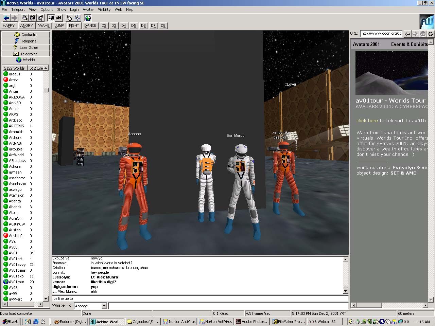
Task: Open the Visibility menu
Action: 104,10
